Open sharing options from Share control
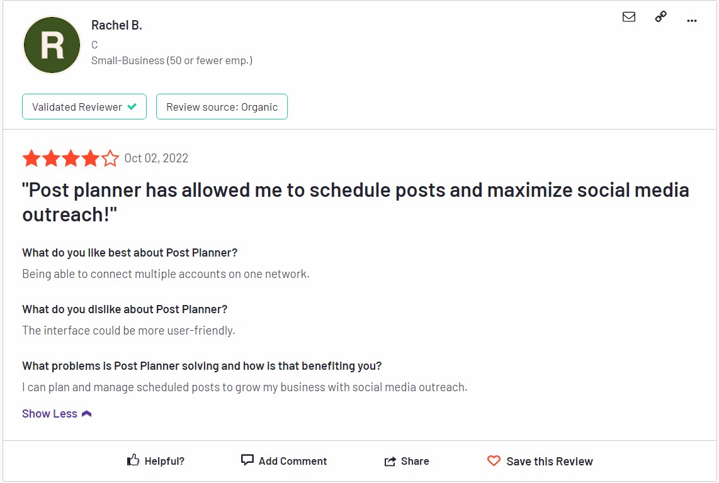719x483 pixels. click(x=407, y=460)
